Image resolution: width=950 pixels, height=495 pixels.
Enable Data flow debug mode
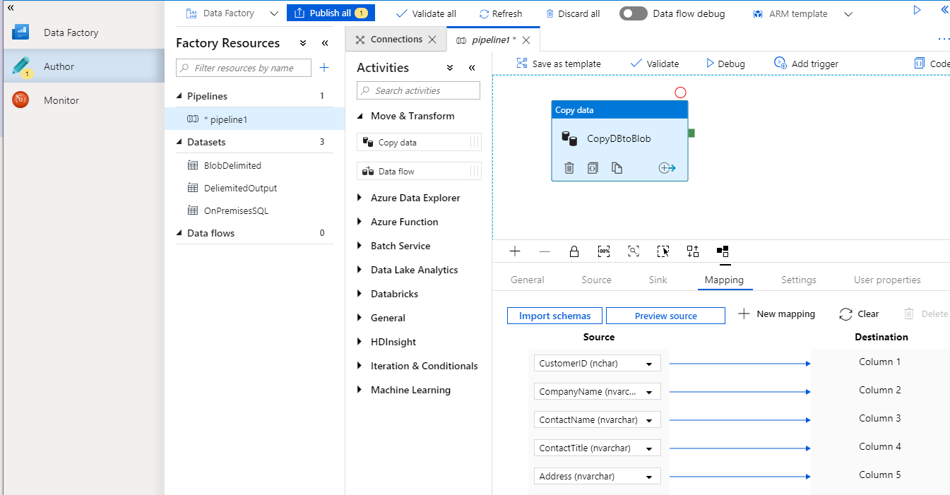pos(633,13)
